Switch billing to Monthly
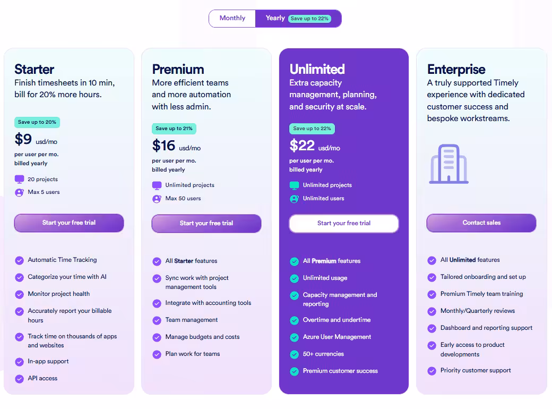 tap(232, 18)
